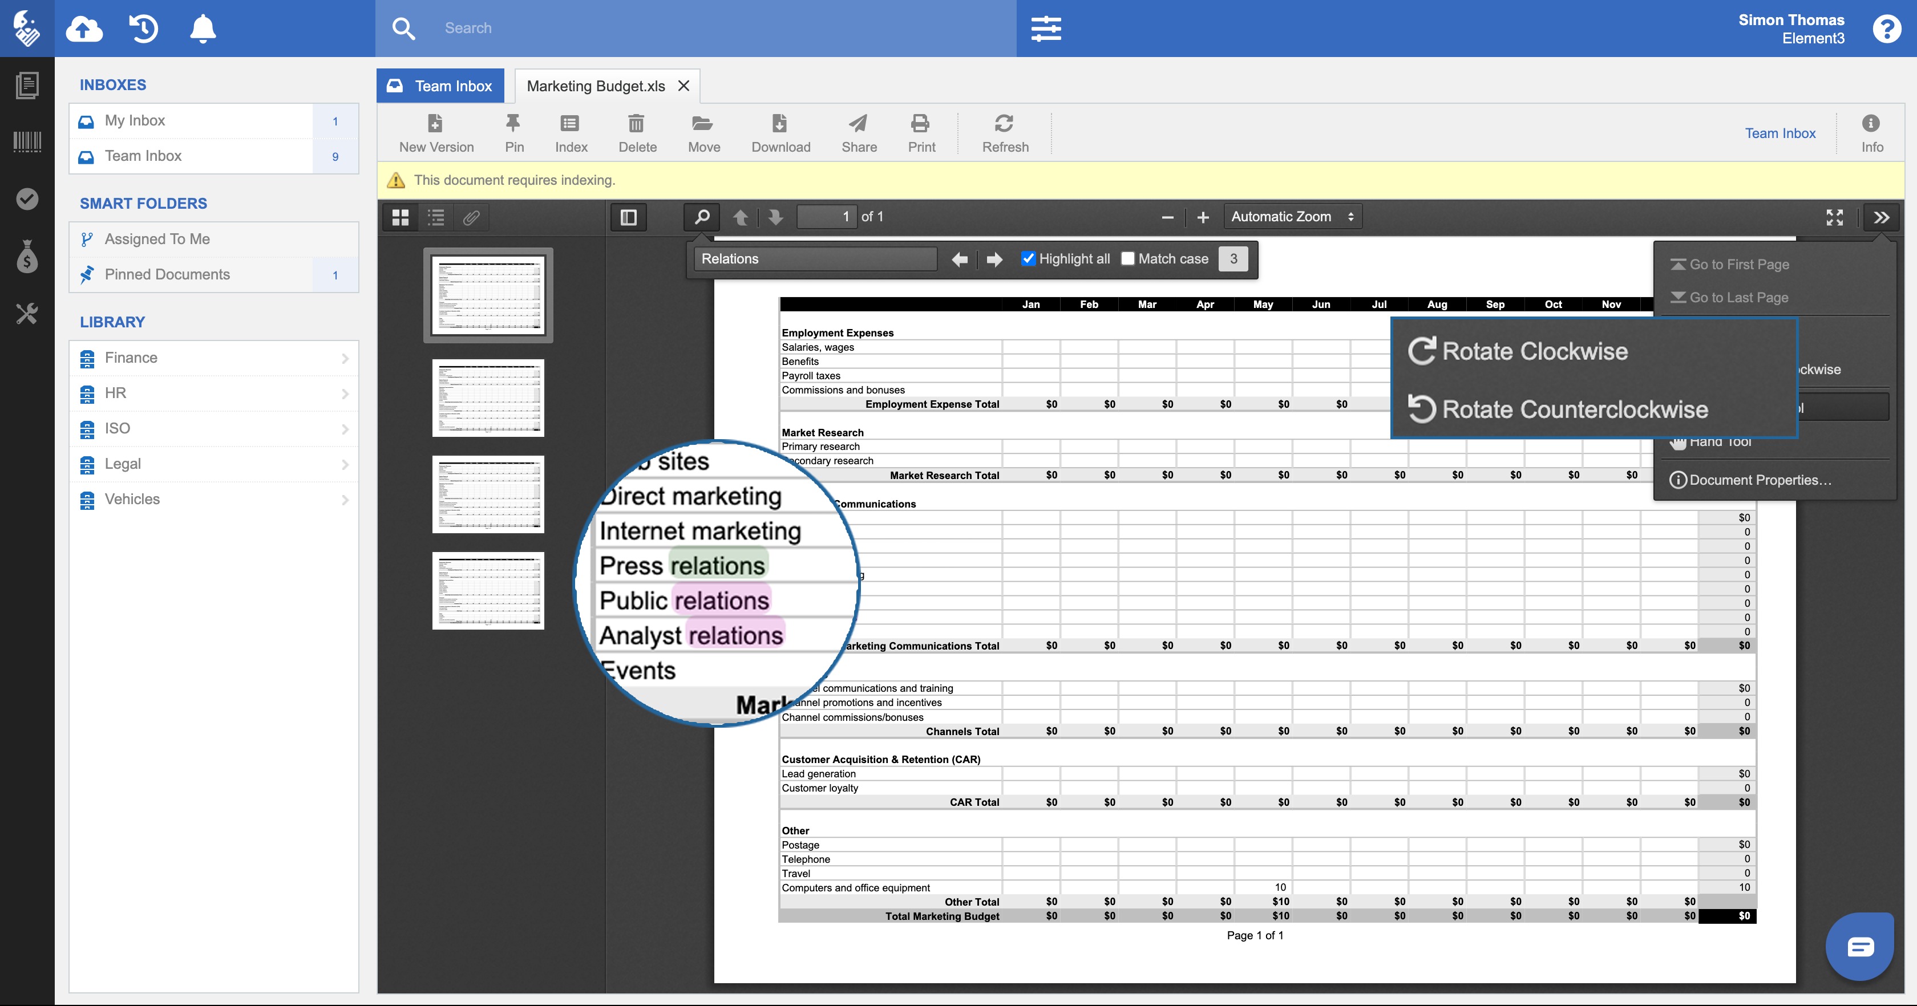Open the search filter sliders icon
The width and height of the screenshot is (1917, 1006).
point(1046,29)
